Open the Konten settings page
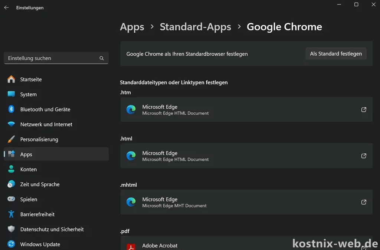 point(29,169)
